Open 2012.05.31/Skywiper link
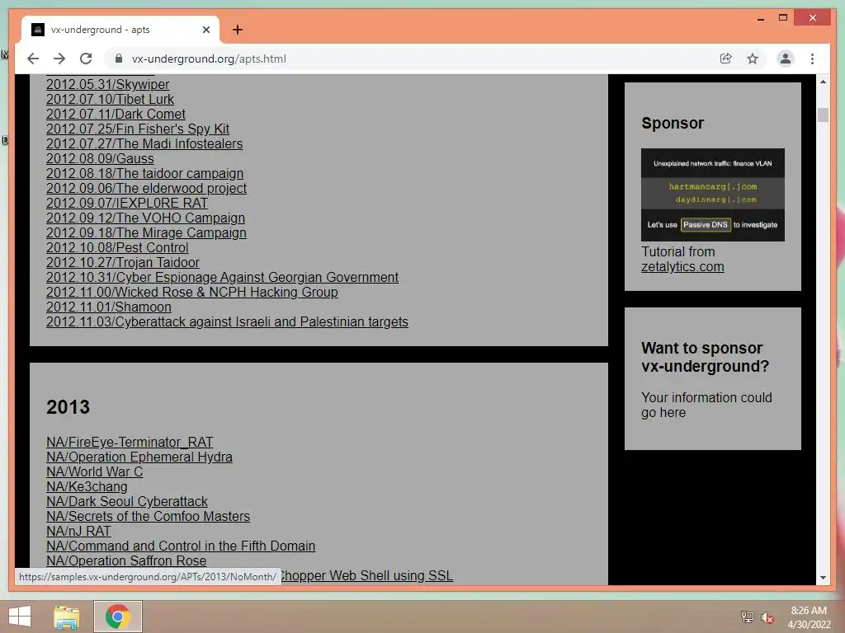The height and width of the screenshot is (633, 845). (108, 85)
